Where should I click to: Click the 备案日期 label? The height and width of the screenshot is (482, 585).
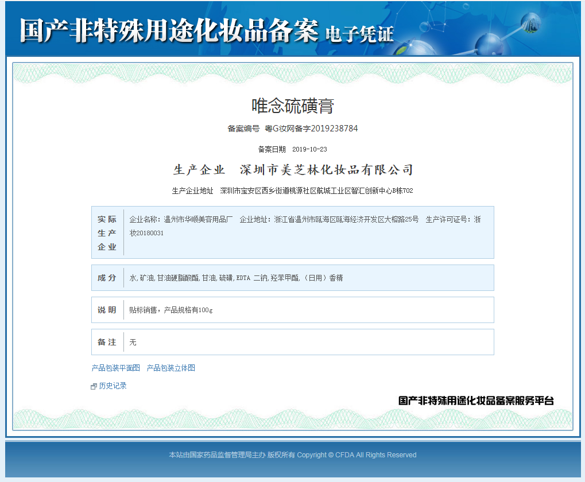(x=272, y=149)
